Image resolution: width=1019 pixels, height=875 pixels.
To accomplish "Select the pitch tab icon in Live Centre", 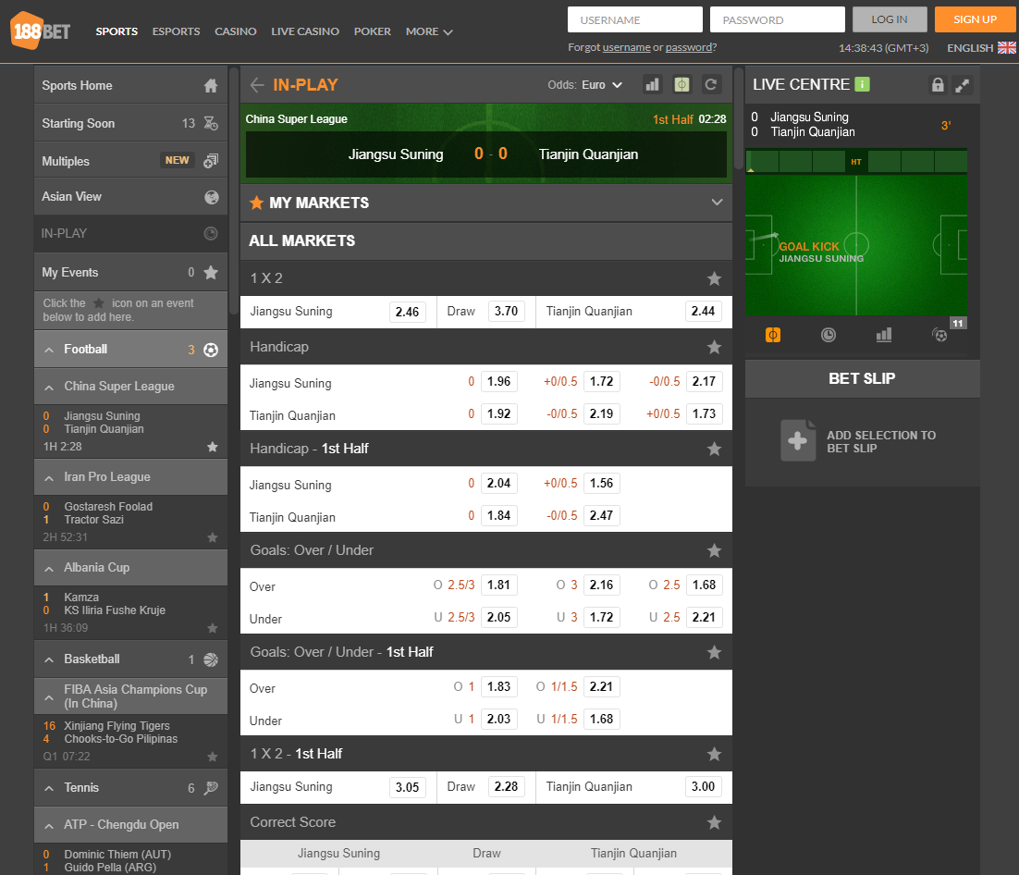I will point(773,335).
